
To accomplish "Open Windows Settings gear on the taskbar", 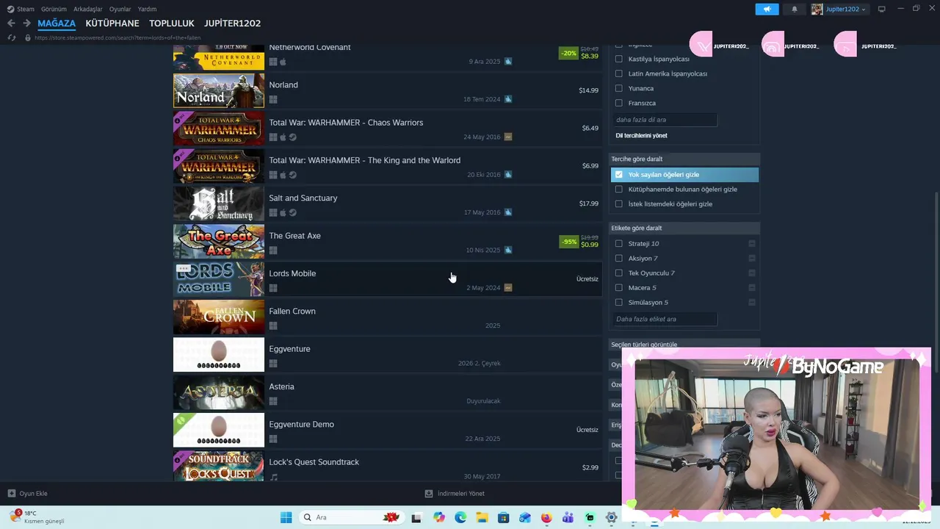I will point(611,517).
